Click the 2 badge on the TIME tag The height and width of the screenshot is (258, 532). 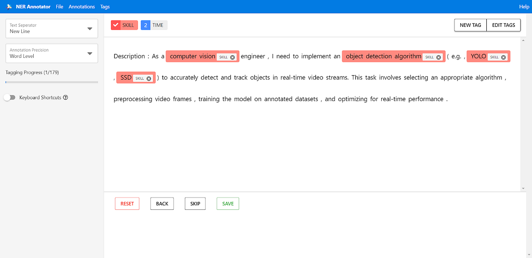[x=145, y=25]
